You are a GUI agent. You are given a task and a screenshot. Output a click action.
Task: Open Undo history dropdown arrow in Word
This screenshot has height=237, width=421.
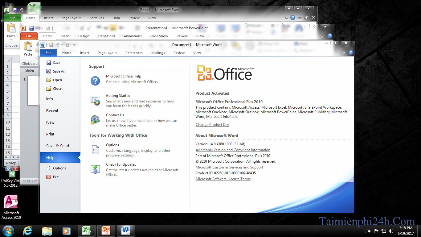coord(62,45)
